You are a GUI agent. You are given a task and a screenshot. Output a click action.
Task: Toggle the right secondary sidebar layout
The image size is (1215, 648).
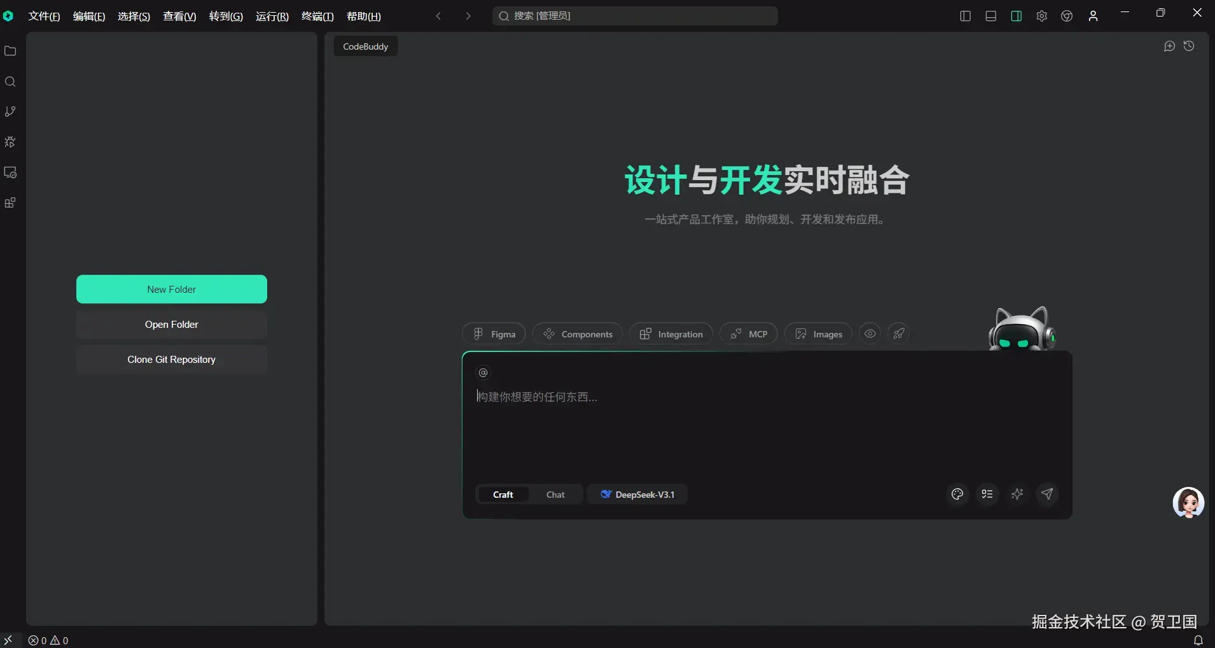[1016, 16]
